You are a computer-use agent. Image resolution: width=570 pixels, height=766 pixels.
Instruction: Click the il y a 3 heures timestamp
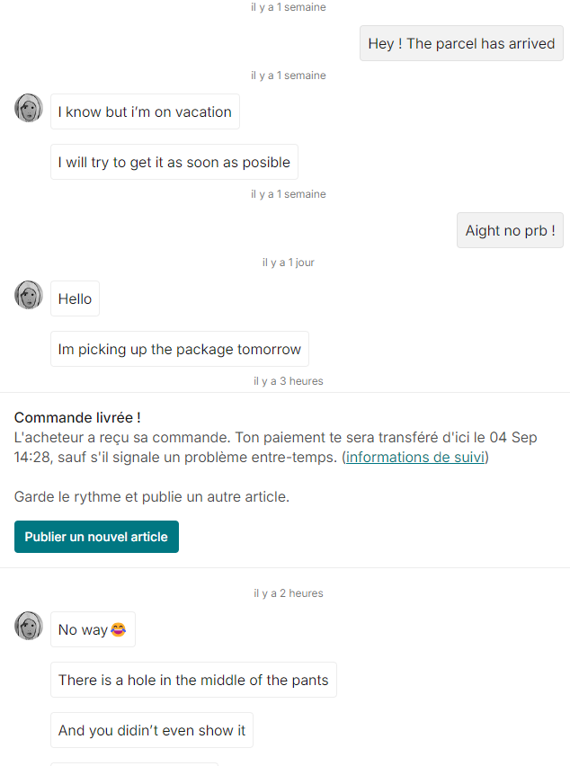click(288, 381)
